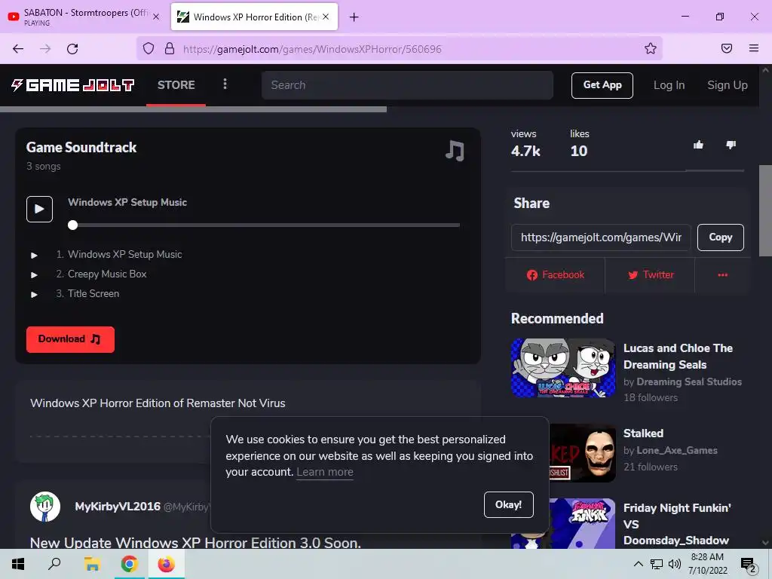Open taskbar search magnifier
This screenshot has width=772, height=579.
[x=54, y=564]
